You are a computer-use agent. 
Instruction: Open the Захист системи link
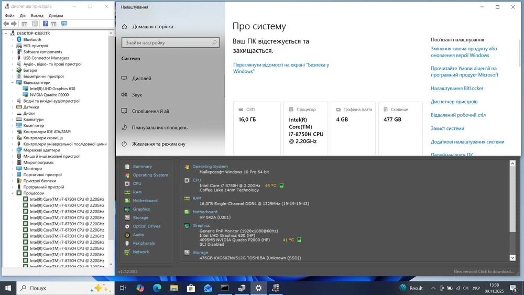(447, 128)
